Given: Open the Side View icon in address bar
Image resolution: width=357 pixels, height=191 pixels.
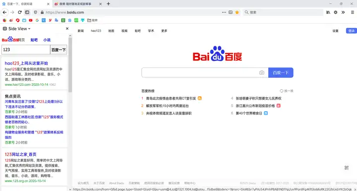Looking at the screenshot, I should click(x=231, y=12).
